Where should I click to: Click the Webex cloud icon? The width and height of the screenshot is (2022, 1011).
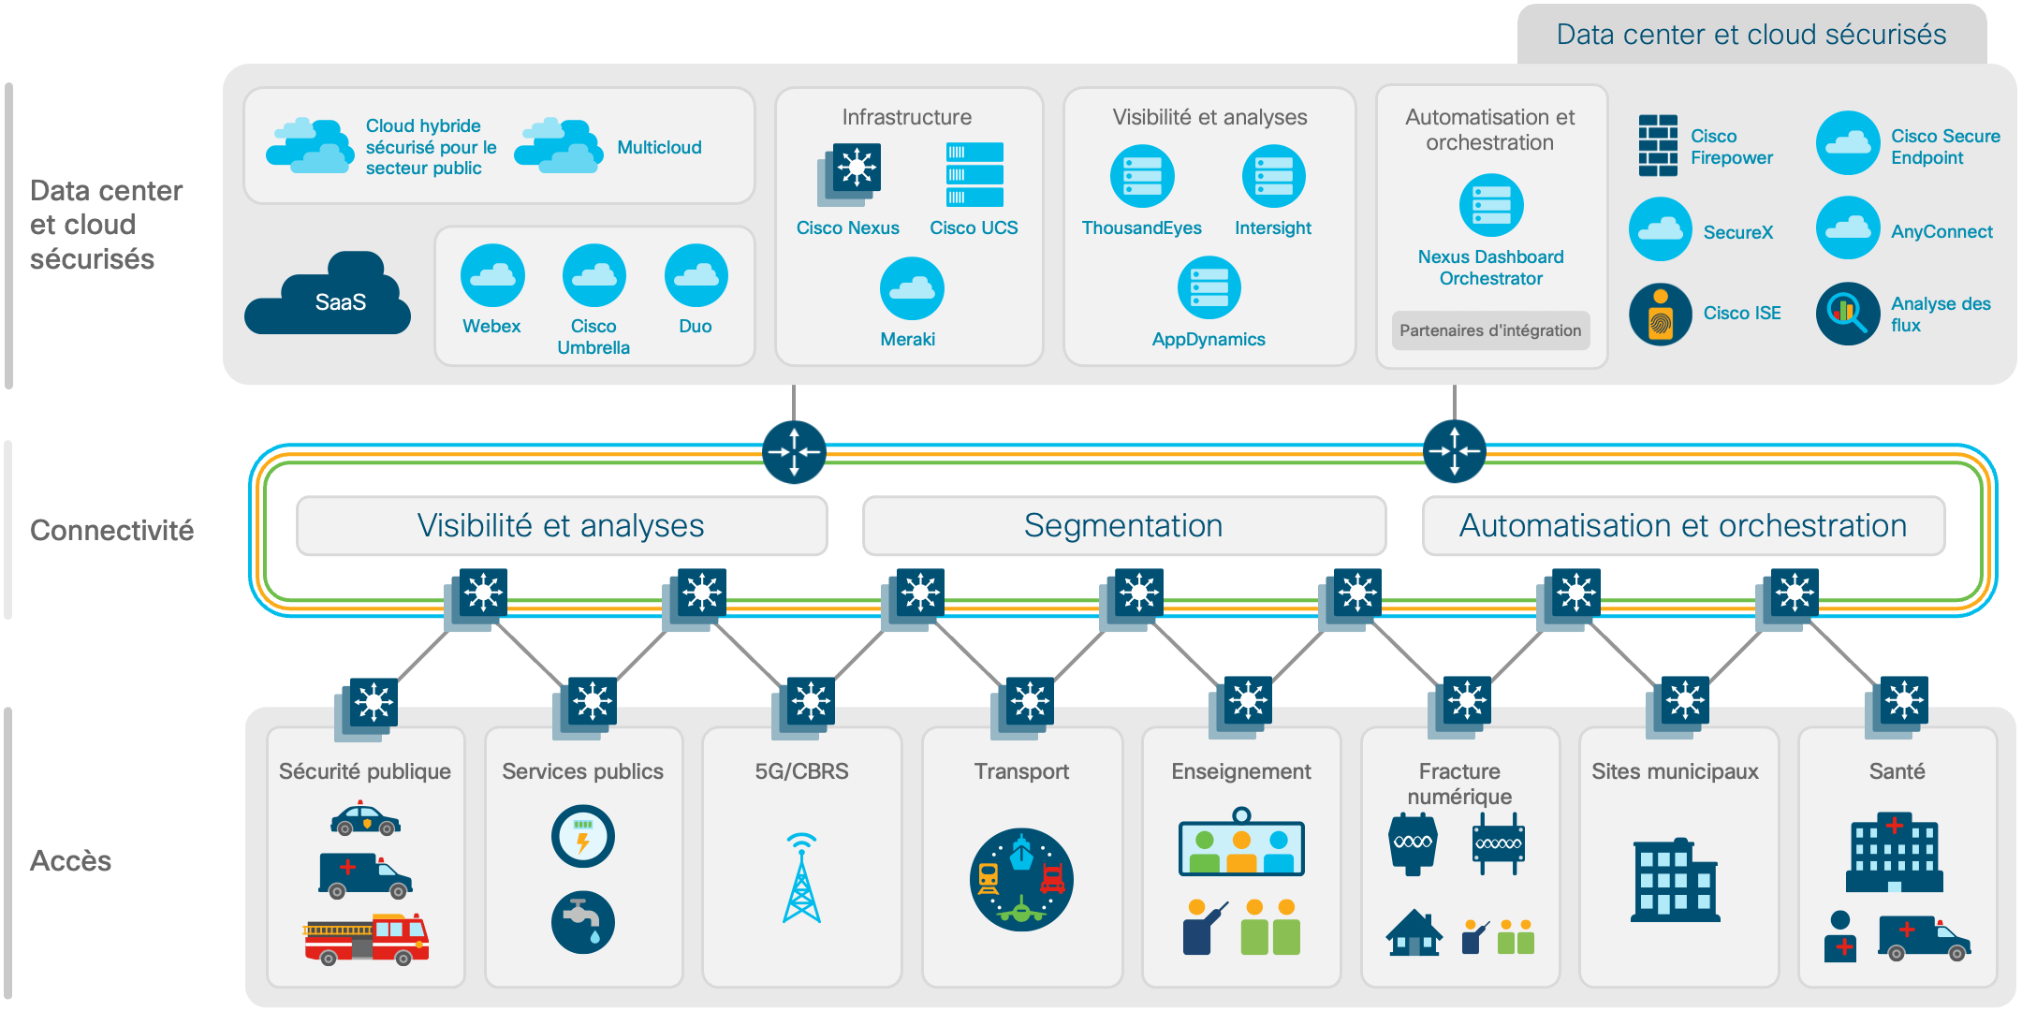(x=492, y=275)
